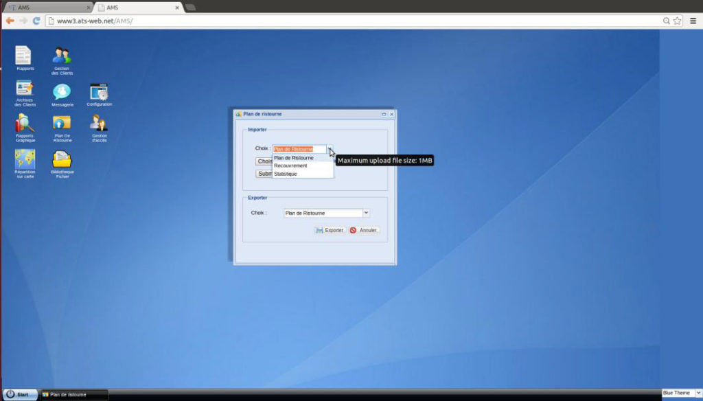Screen dimensions: 703x401
Task: Open the Rapports desktop icon
Action: point(24,56)
